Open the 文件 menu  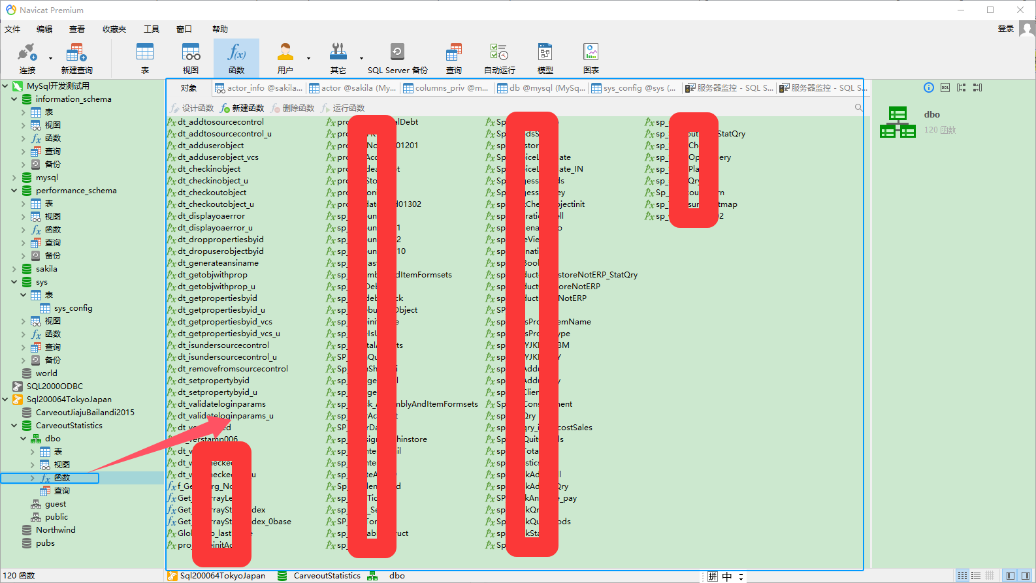pos(12,29)
